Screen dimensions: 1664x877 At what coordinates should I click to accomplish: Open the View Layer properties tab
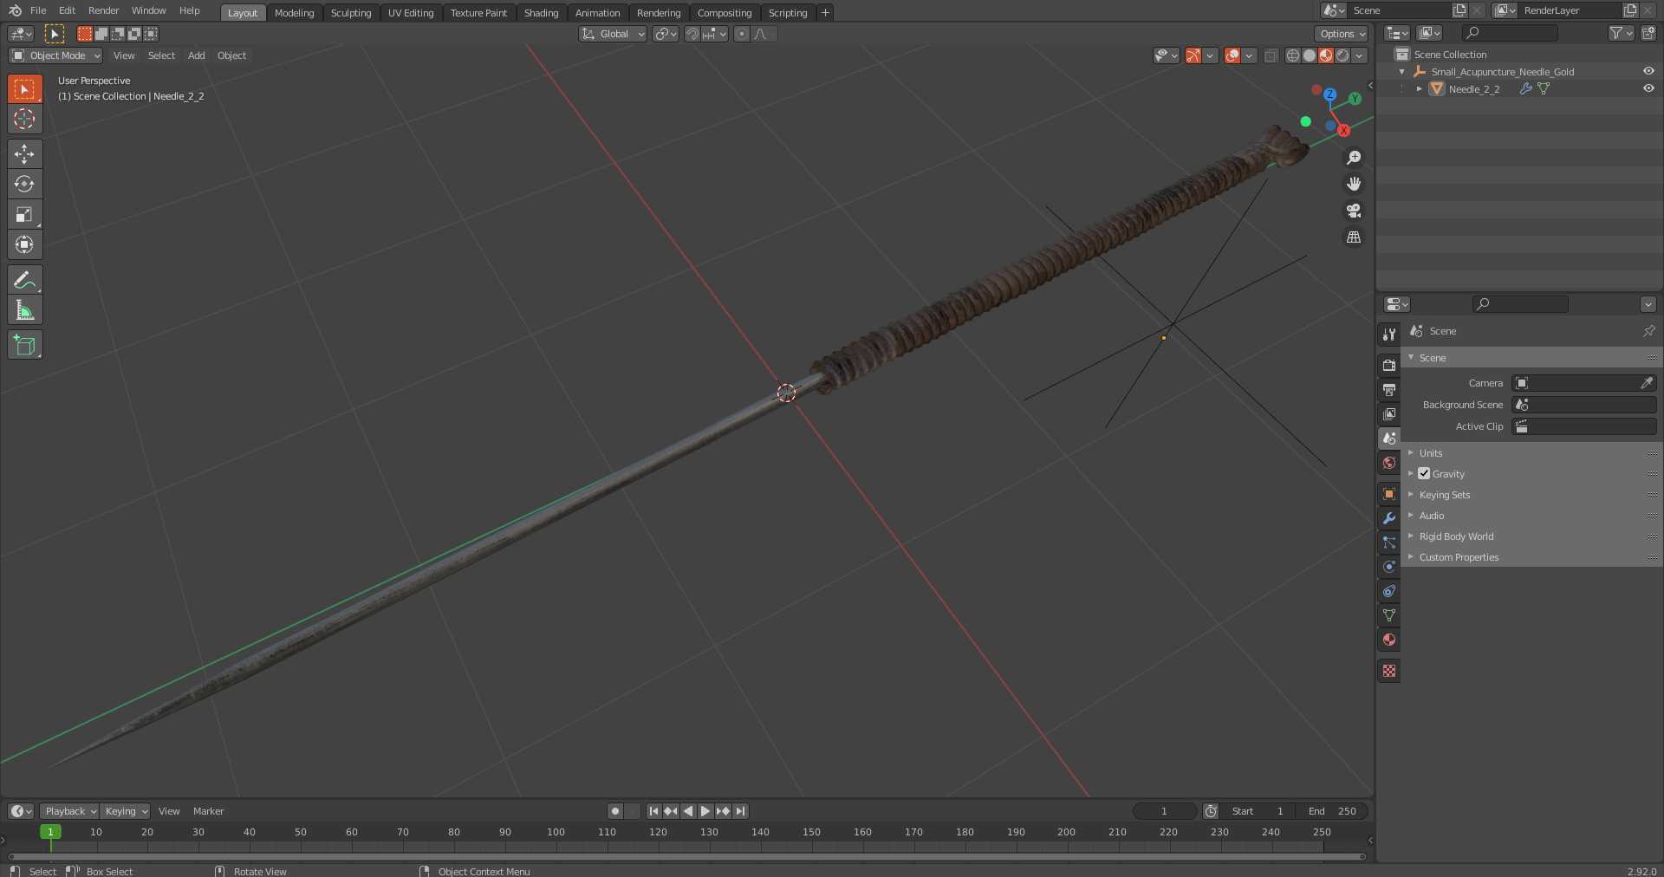coord(1389,414)
